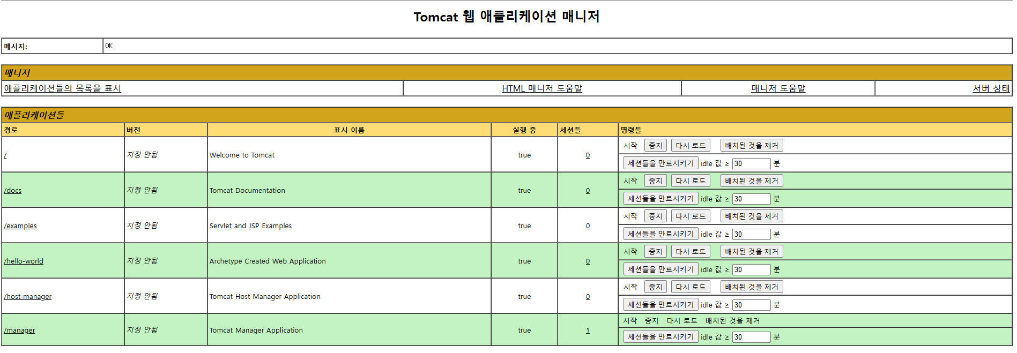The width and height of the screenshot is (1017, 353).
Task: Click the sessions count 0 for /host-manager
Action: [x=588, y=297]
